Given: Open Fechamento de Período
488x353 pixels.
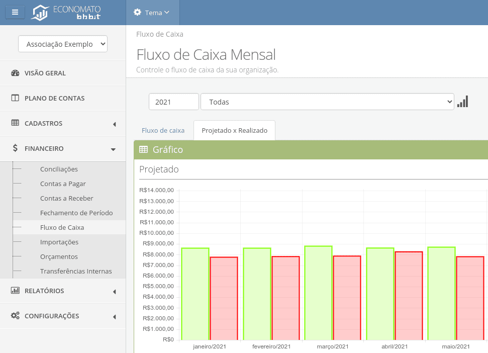Looking at the screenshot, I should click(x=76, y=213).
